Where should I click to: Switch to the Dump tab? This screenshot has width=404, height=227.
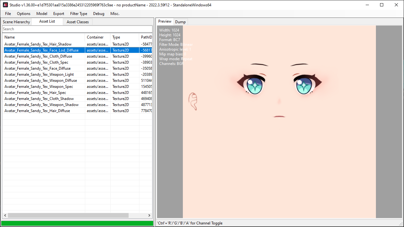(180, 22)
